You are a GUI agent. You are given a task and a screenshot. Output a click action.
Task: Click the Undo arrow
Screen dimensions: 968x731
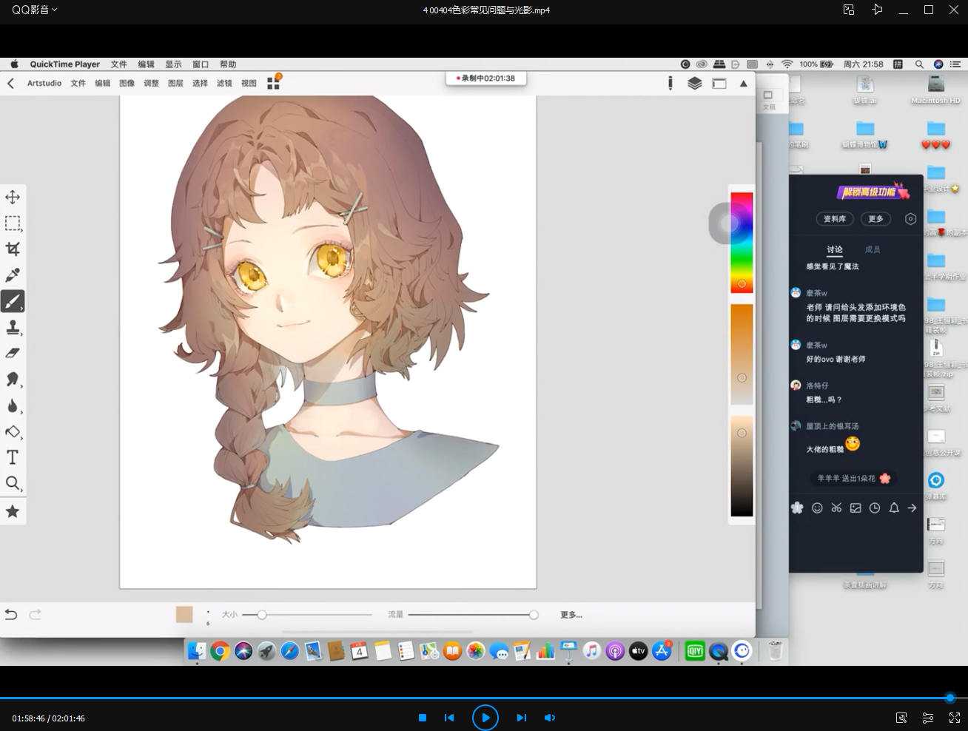(11, 614)
